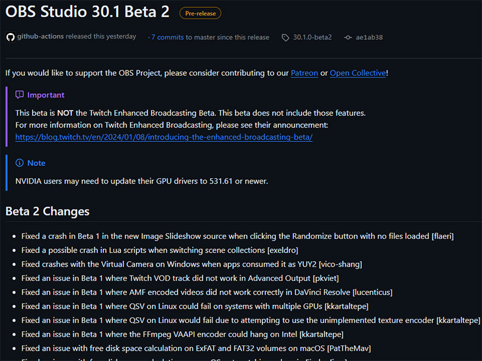The image size is (482, 361).
Task: Open the Open Collective link
Action: click(358, 73)
